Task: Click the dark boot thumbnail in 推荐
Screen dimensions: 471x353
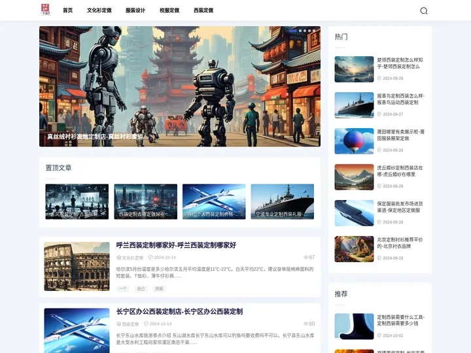Action: (354, 326)
